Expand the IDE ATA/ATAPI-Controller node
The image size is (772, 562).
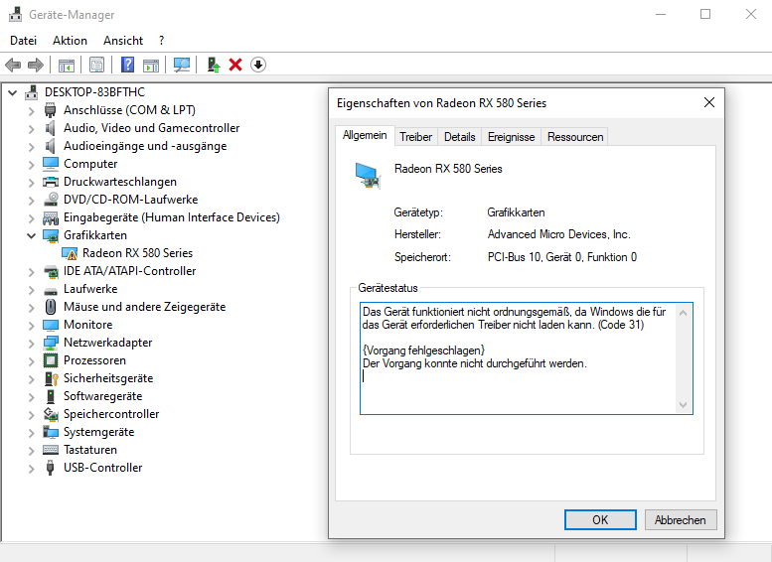tap(32, 272)
